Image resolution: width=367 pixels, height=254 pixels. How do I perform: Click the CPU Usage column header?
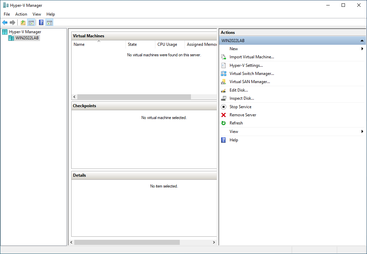[x=170, y=44]
